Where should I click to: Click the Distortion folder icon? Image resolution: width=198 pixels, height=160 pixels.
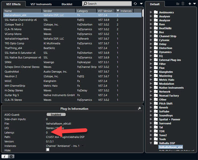(156, 48)
